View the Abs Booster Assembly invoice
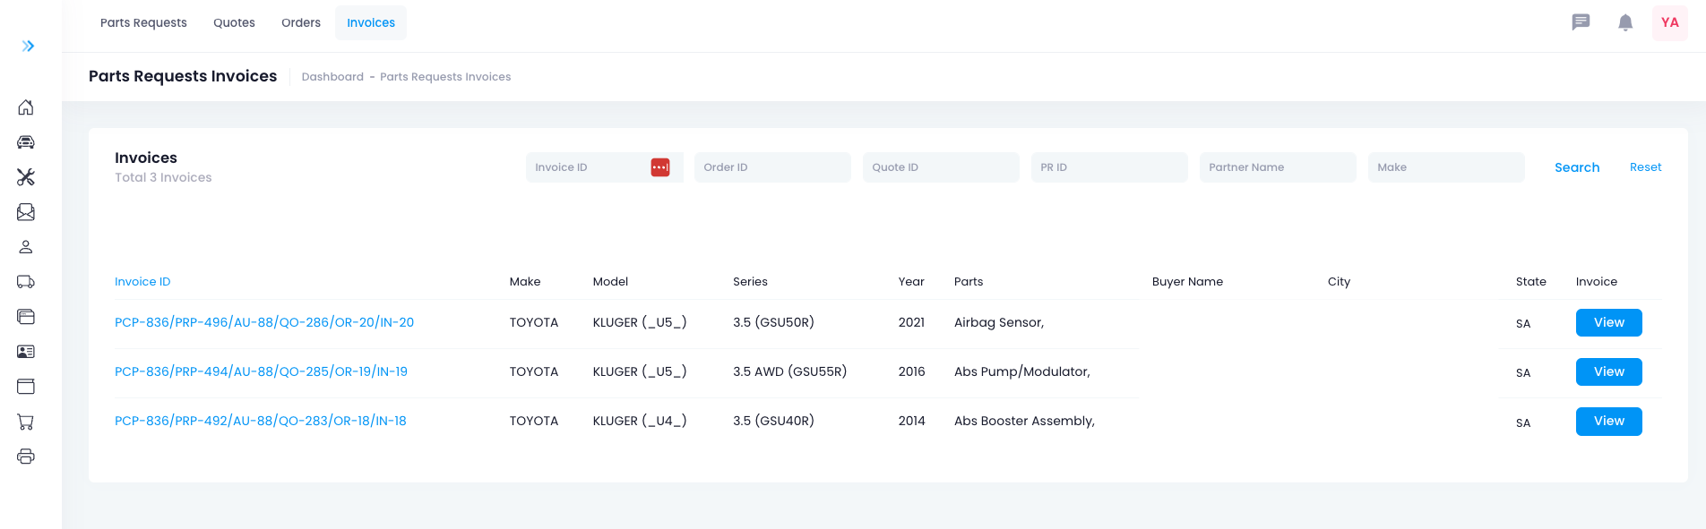 coord(1608,422)
